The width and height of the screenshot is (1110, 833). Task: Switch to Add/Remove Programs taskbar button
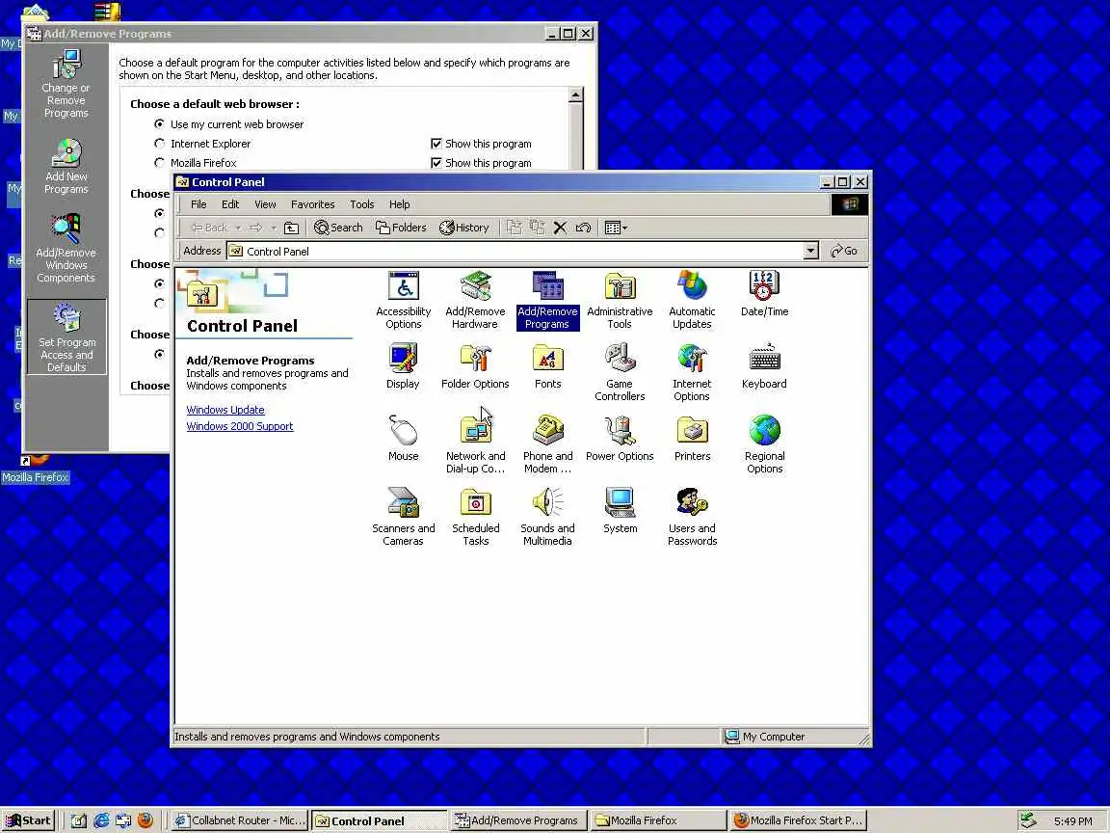(x=518, y=820)
